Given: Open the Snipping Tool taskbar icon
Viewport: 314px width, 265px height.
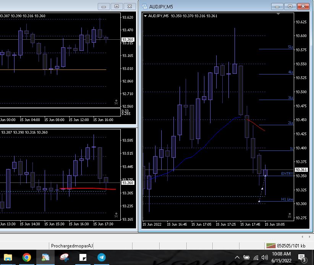Looking at the screenshot, I should [64, 257].
